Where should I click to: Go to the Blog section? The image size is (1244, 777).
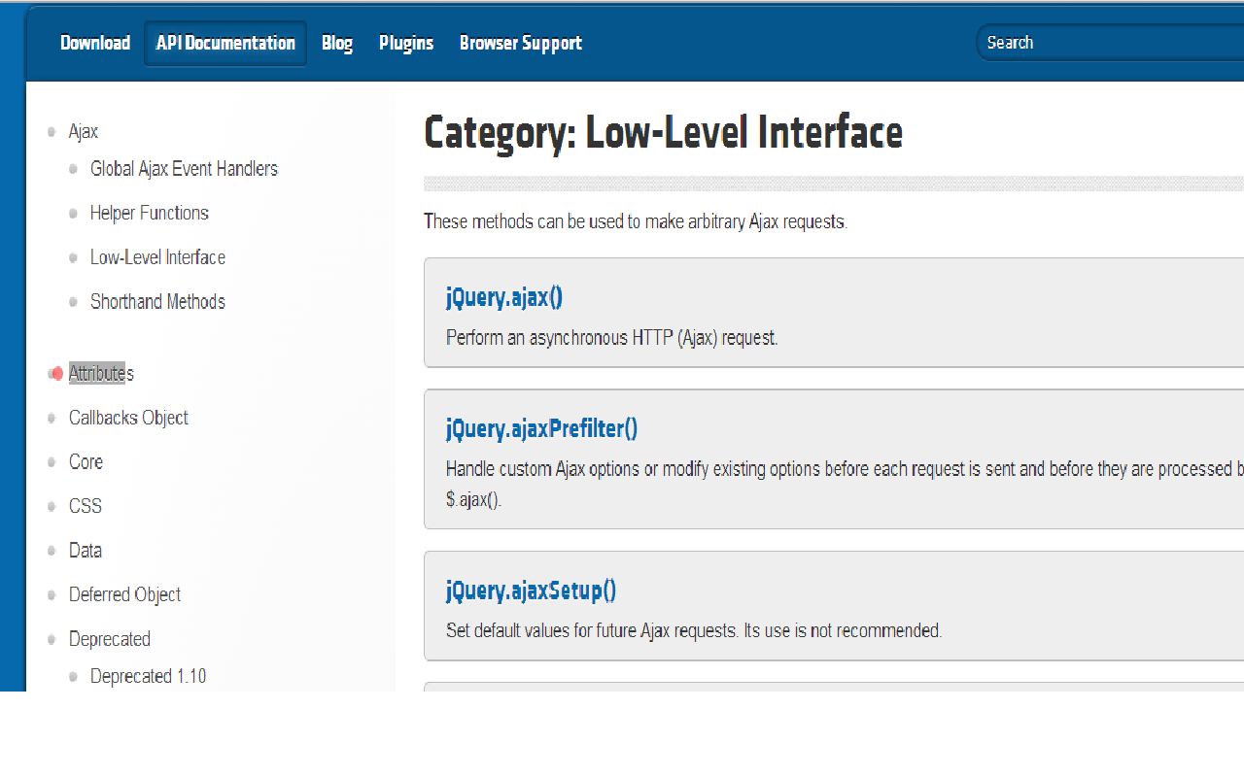pyautogui.click(x=337, y=43)
